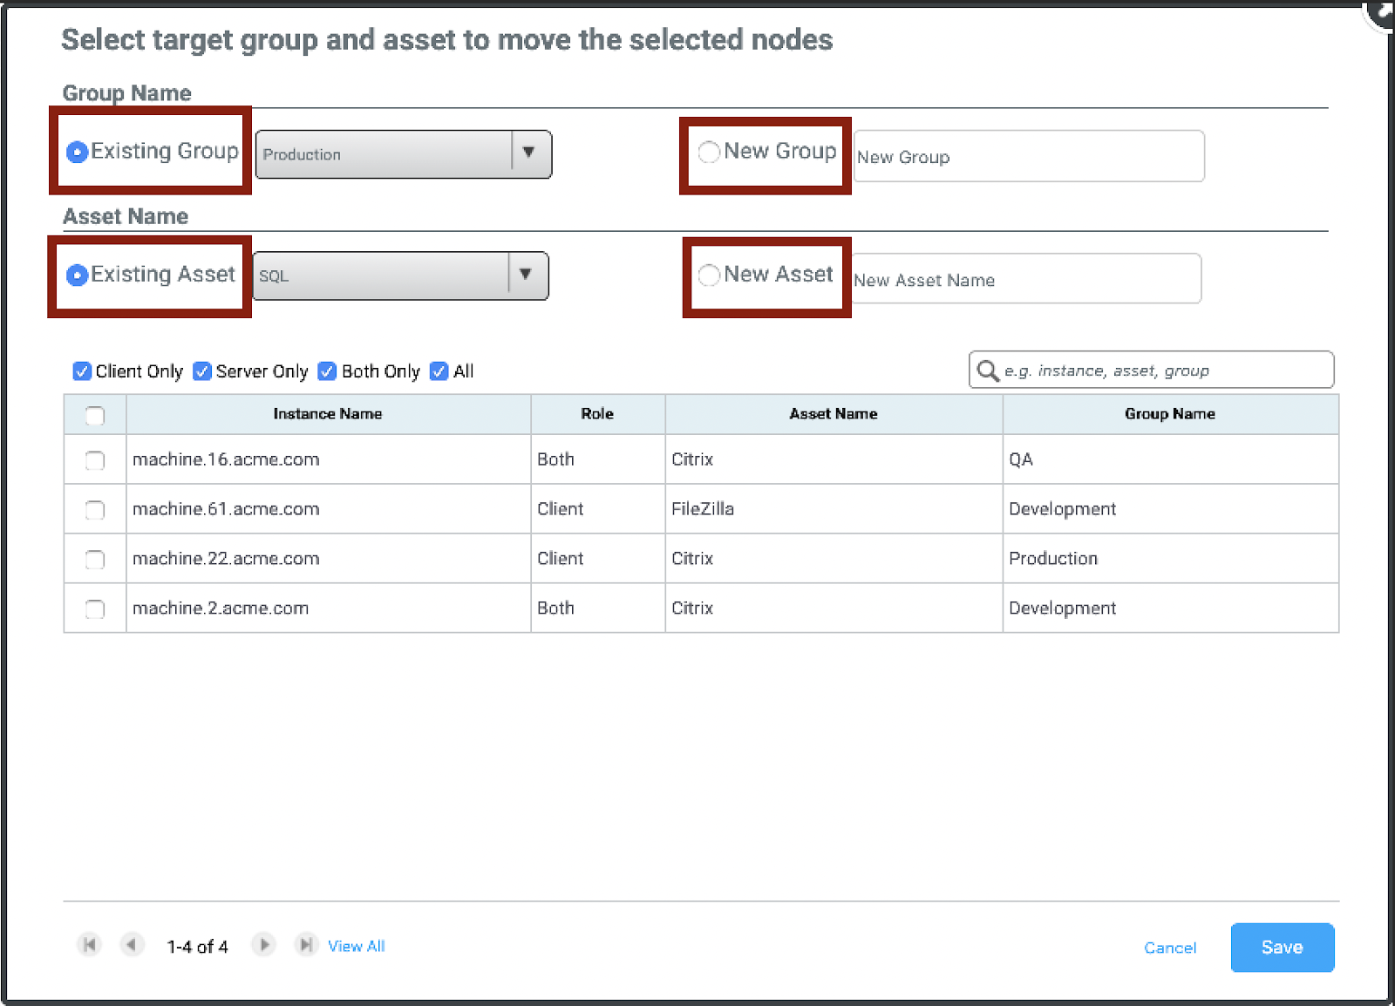This screenshot has height=1006, width=1395.
Task: Tick the select-all checkbox in table header
Action: pyautogui.click(x=95, y=416)
